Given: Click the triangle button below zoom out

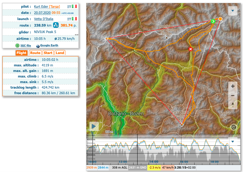Looking at the screenshot, I should click(x=233, y=105).
